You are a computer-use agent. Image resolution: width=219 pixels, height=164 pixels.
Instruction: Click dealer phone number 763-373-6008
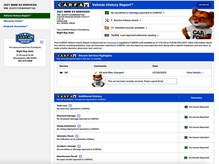pyautogui.click(x=25, y=61)
